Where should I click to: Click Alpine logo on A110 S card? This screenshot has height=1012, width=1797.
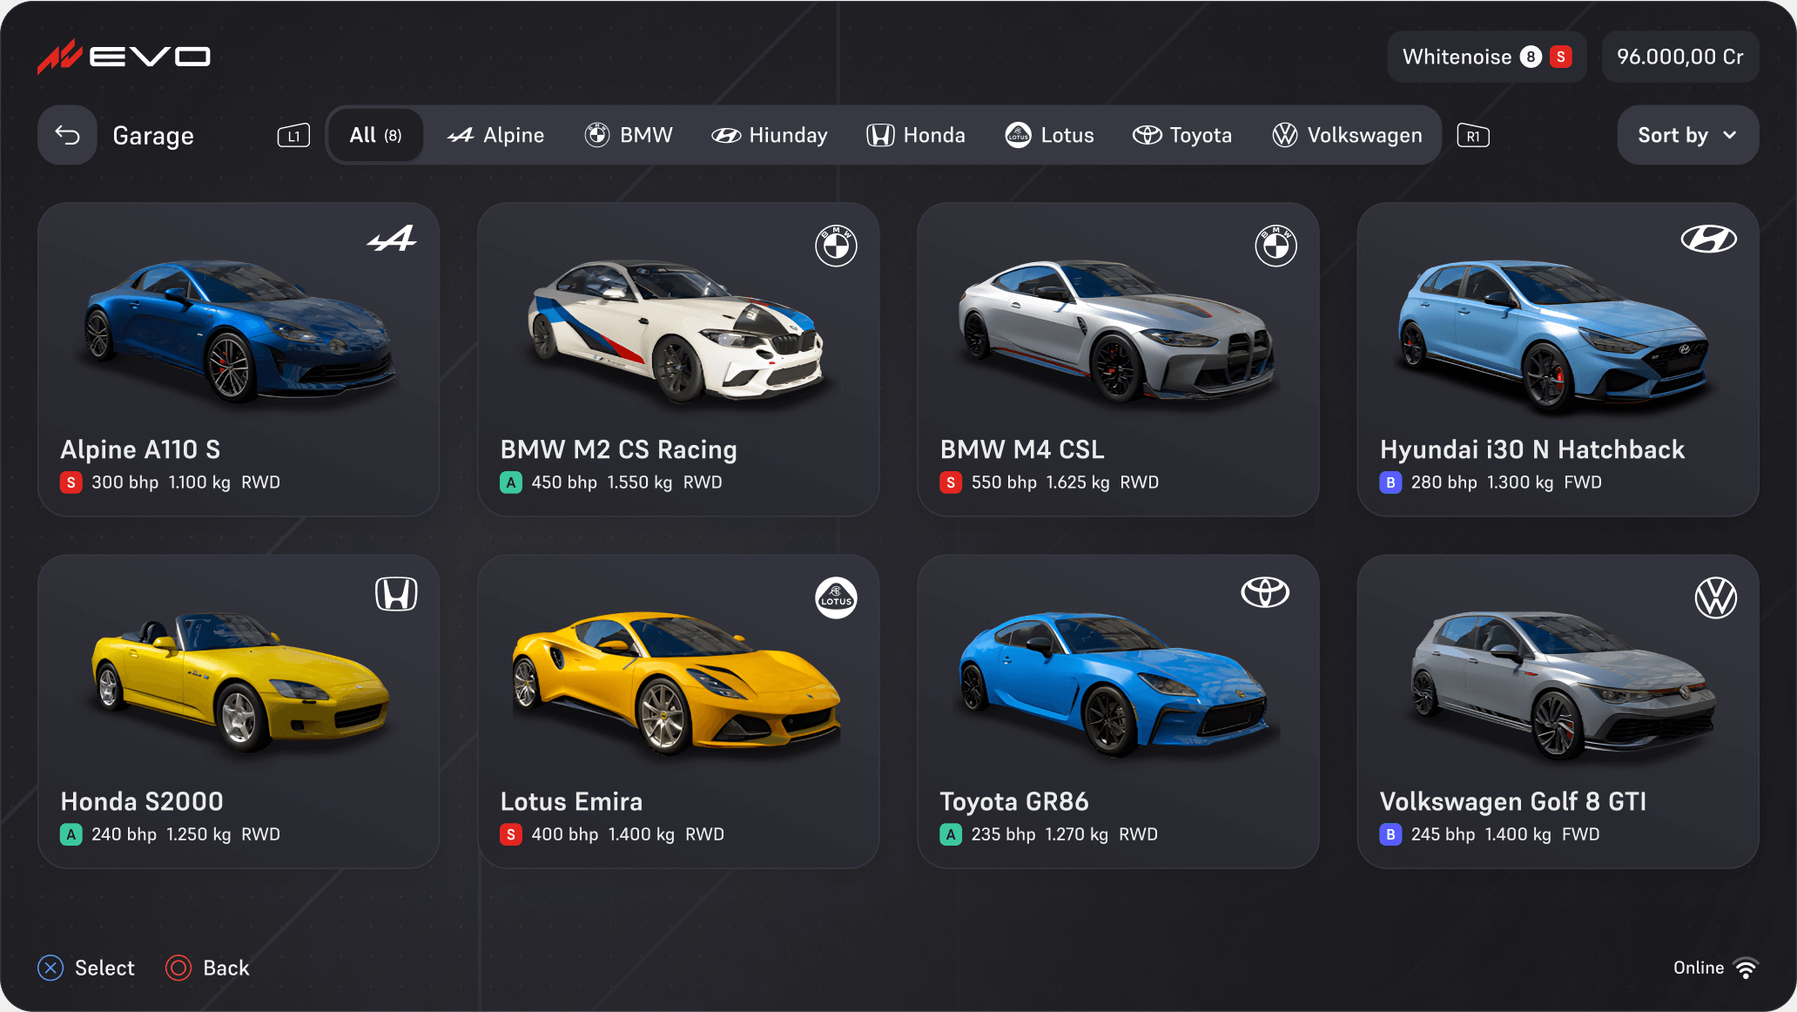[x=393, y=239]
